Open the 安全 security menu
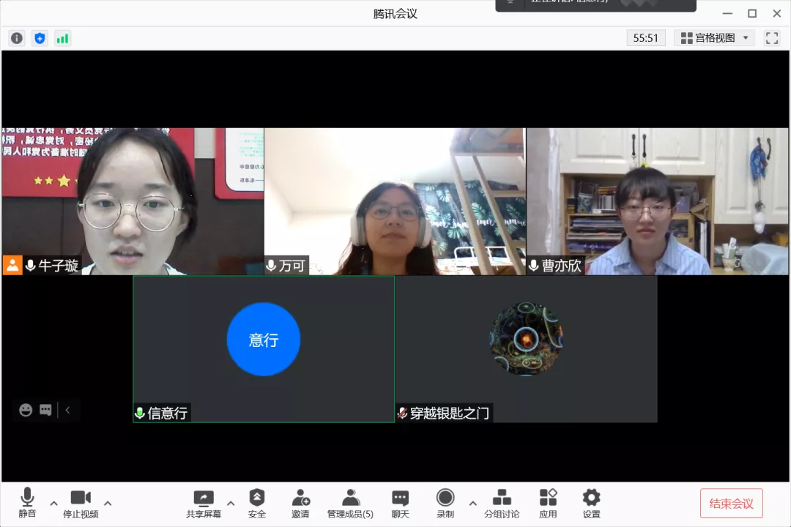Image resolution: width=791 pixels, height=527 pixels. [x=256, y=503]
